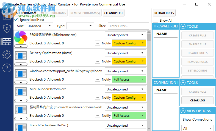Open Uncategorized dropdown for 360chrome.exe
The image size is (216, 131).
125,35
